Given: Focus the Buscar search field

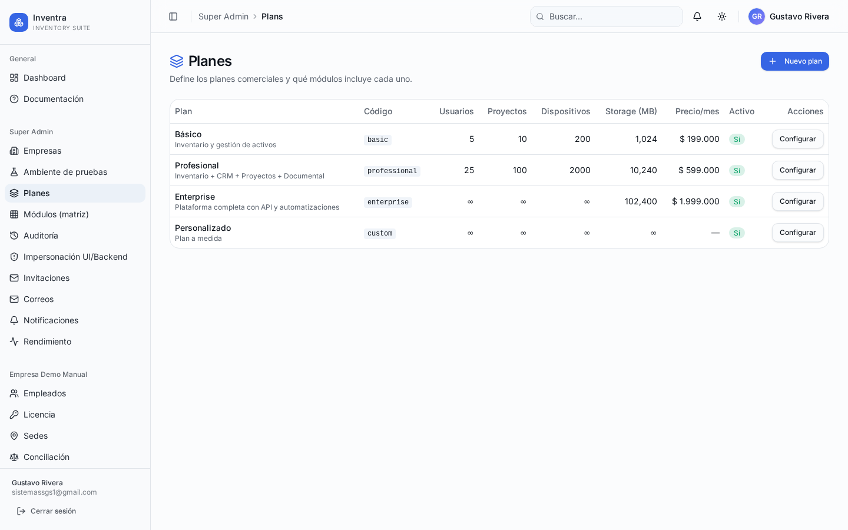Looking at the screenshot, I should click(607, 16).
